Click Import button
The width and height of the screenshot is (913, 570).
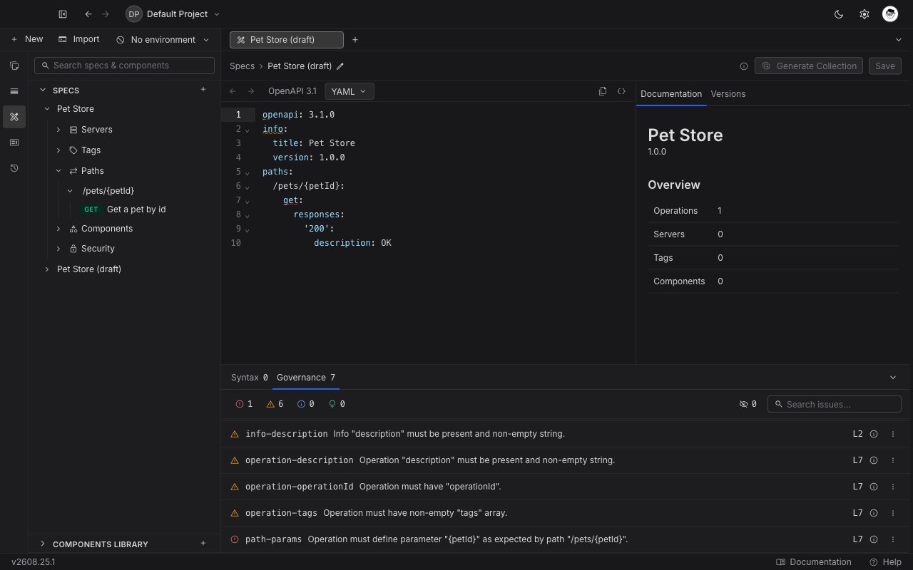(x=79, y=39)
